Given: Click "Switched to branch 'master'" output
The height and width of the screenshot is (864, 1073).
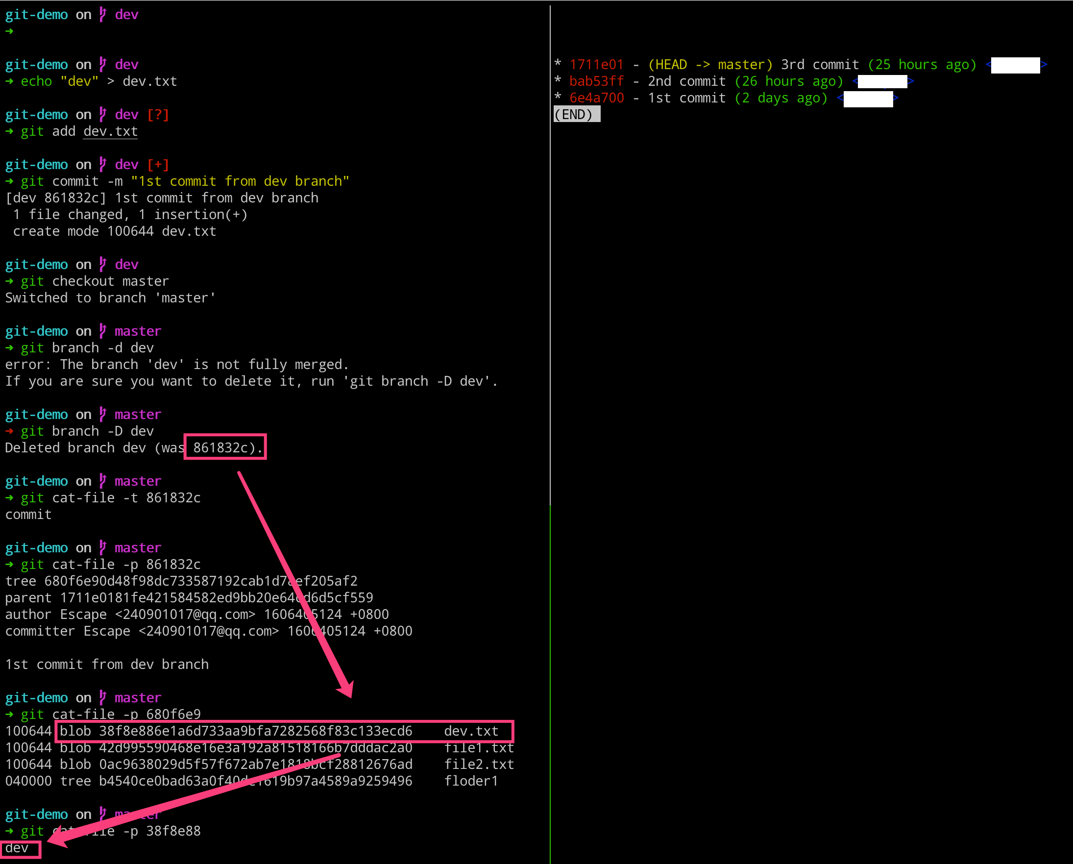Looking at the screenshot, I should pyautogui.click(x=111, y=298).
